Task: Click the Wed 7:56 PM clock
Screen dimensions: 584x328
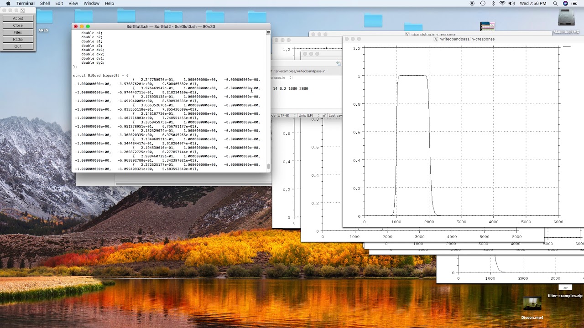Action: pyautogui.click(x=533, y=3)
